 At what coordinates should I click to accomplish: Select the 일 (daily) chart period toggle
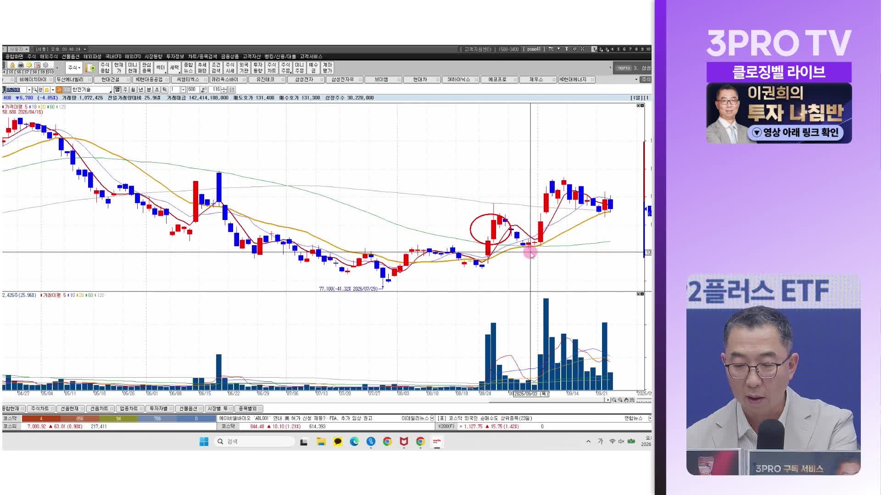pos(117,90)
